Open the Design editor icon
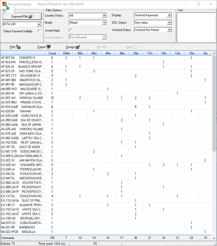This screenshot has width=217, height=246. tap(77, 47)
